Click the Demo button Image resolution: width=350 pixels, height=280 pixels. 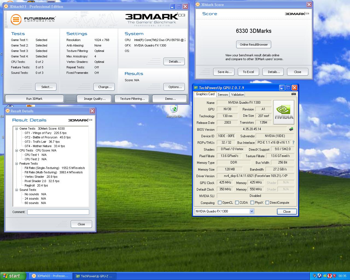(x=169, y=99)
